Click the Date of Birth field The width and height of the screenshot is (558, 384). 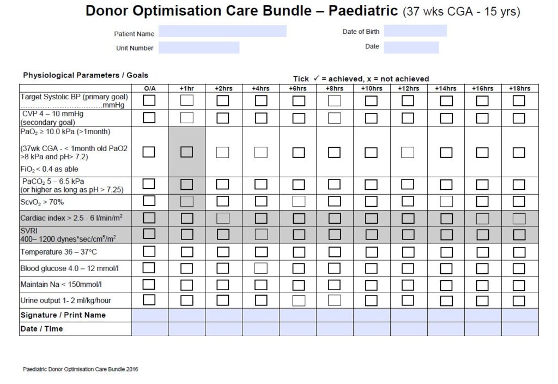pos(415,31)
